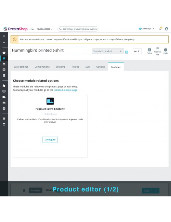Open the en language selector
The image size is (171, 222).
pos(137,51)
